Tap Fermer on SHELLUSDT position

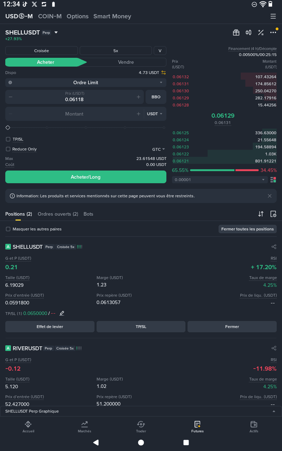[232, 327]
